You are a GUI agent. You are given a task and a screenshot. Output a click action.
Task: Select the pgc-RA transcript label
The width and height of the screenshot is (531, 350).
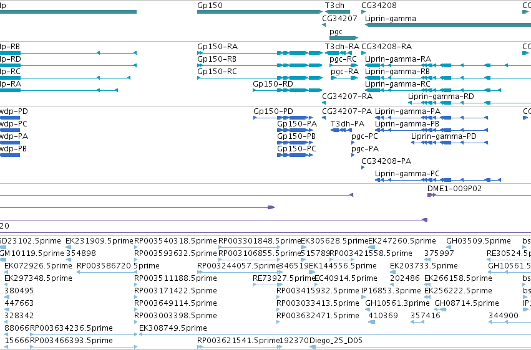point(344,72)
